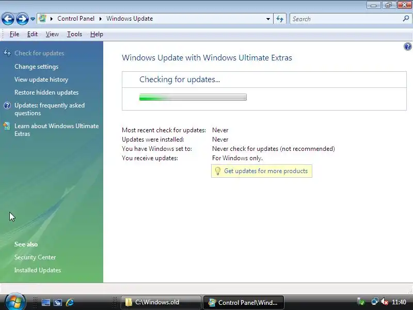
Task: Switch to C:\Windows.old taskbar button
Action: pos(161,302)
